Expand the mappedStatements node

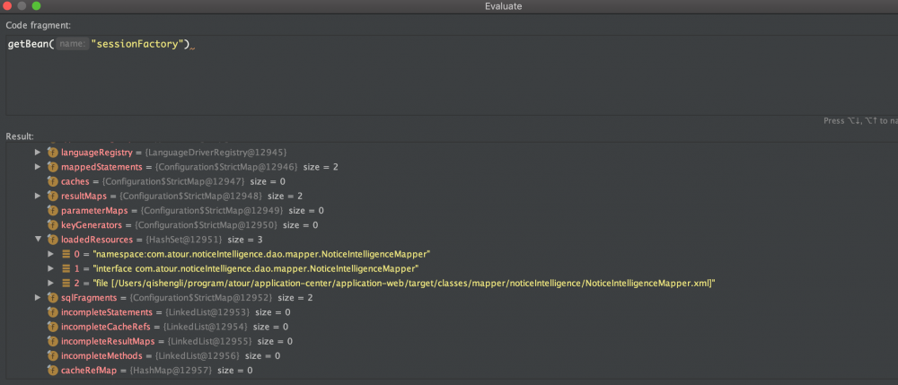[x=38, y=167]
